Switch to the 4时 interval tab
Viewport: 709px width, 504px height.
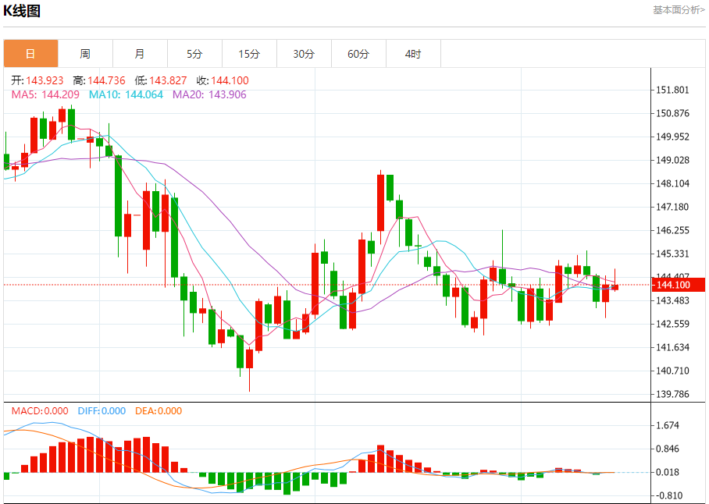[x=413, y=54]
